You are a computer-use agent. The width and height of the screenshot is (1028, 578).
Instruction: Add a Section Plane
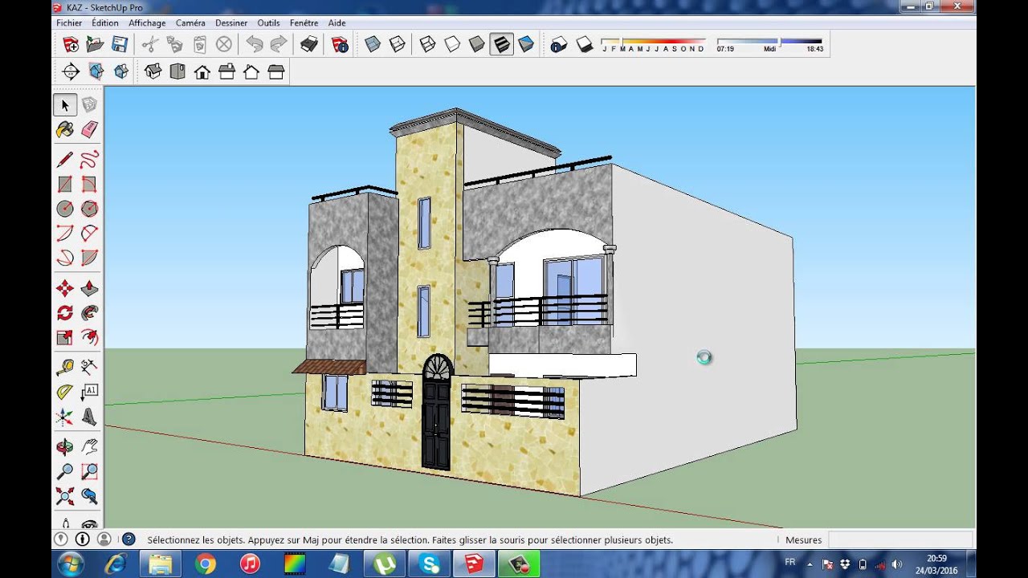(71, 72)
